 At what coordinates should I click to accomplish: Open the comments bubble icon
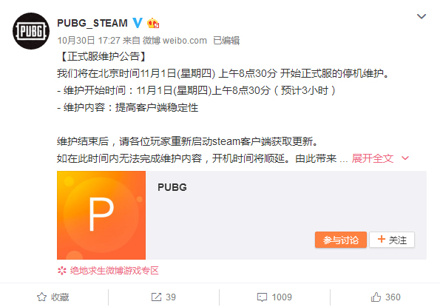(262, 297)
